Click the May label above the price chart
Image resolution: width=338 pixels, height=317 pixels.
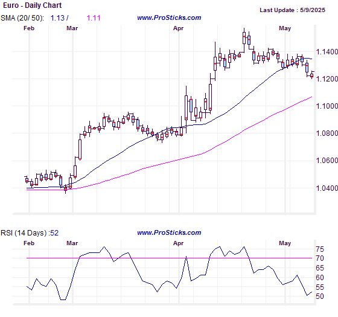[285, 28]
